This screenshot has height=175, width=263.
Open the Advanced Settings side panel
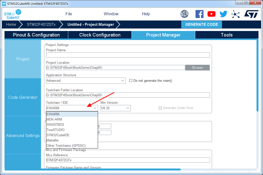click(23, 135)
